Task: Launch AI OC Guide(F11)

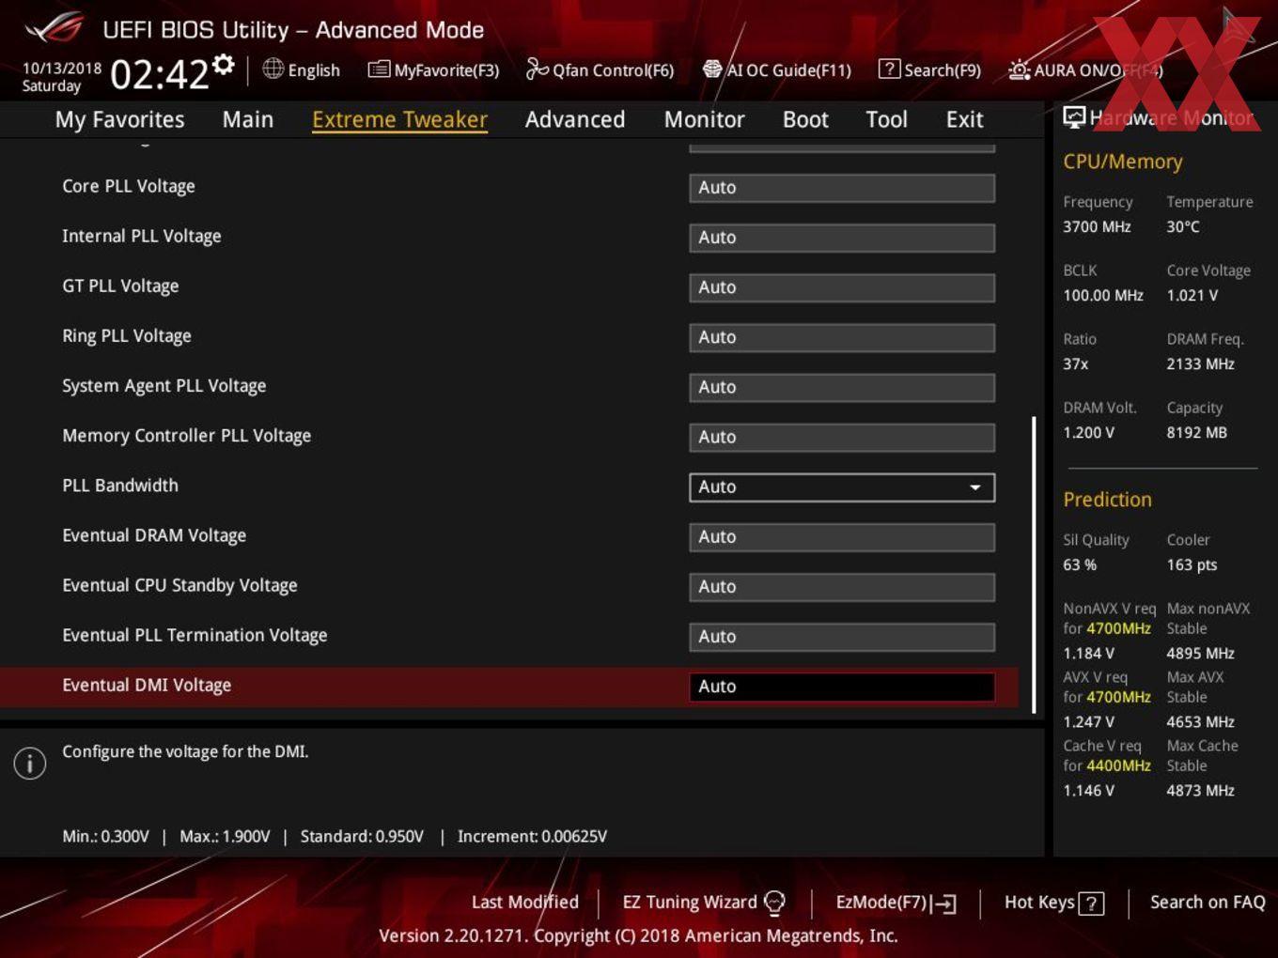Action: 777,70
